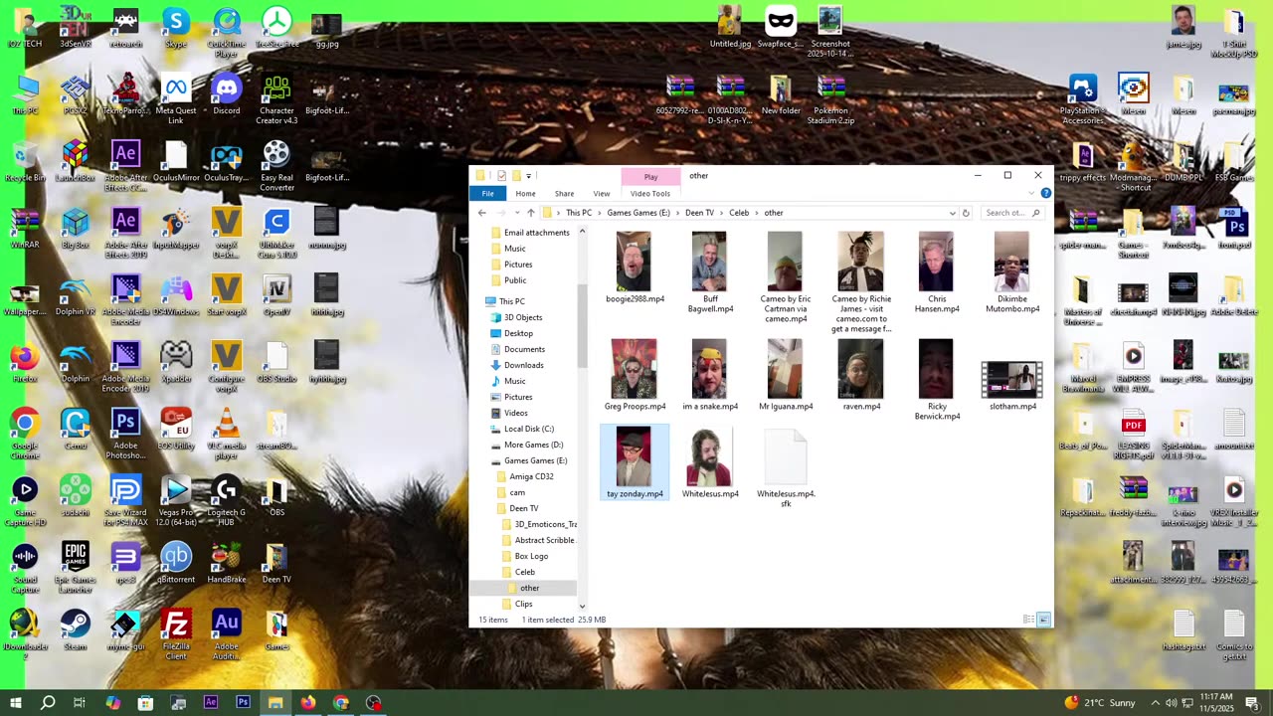This screenshot has width=1273, height=716.
Task: Select the Meta Quest Link desktop icon
Action: point(176,99)
